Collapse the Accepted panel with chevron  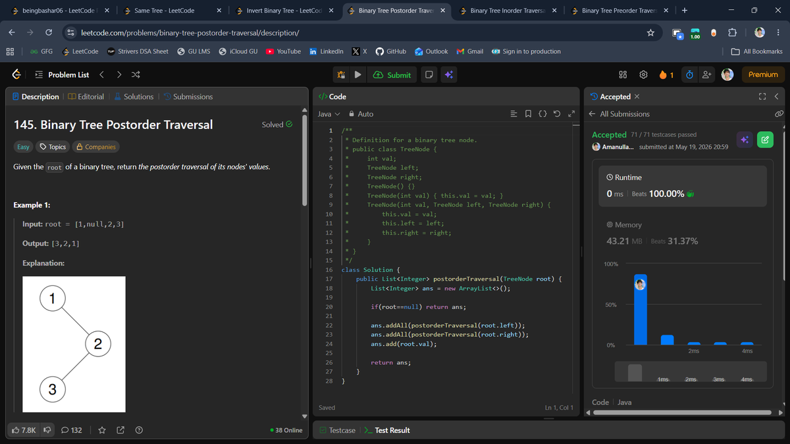pyautogui.click(x=776, y=97)
